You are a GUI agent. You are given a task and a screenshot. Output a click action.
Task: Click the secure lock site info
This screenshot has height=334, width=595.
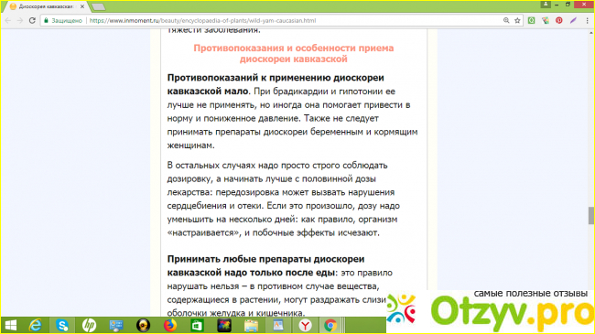coord(63,20)
